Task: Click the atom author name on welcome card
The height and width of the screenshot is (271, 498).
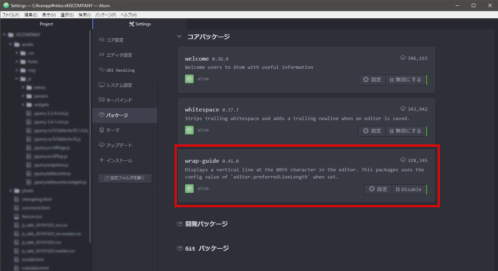Action: (203, 79)
